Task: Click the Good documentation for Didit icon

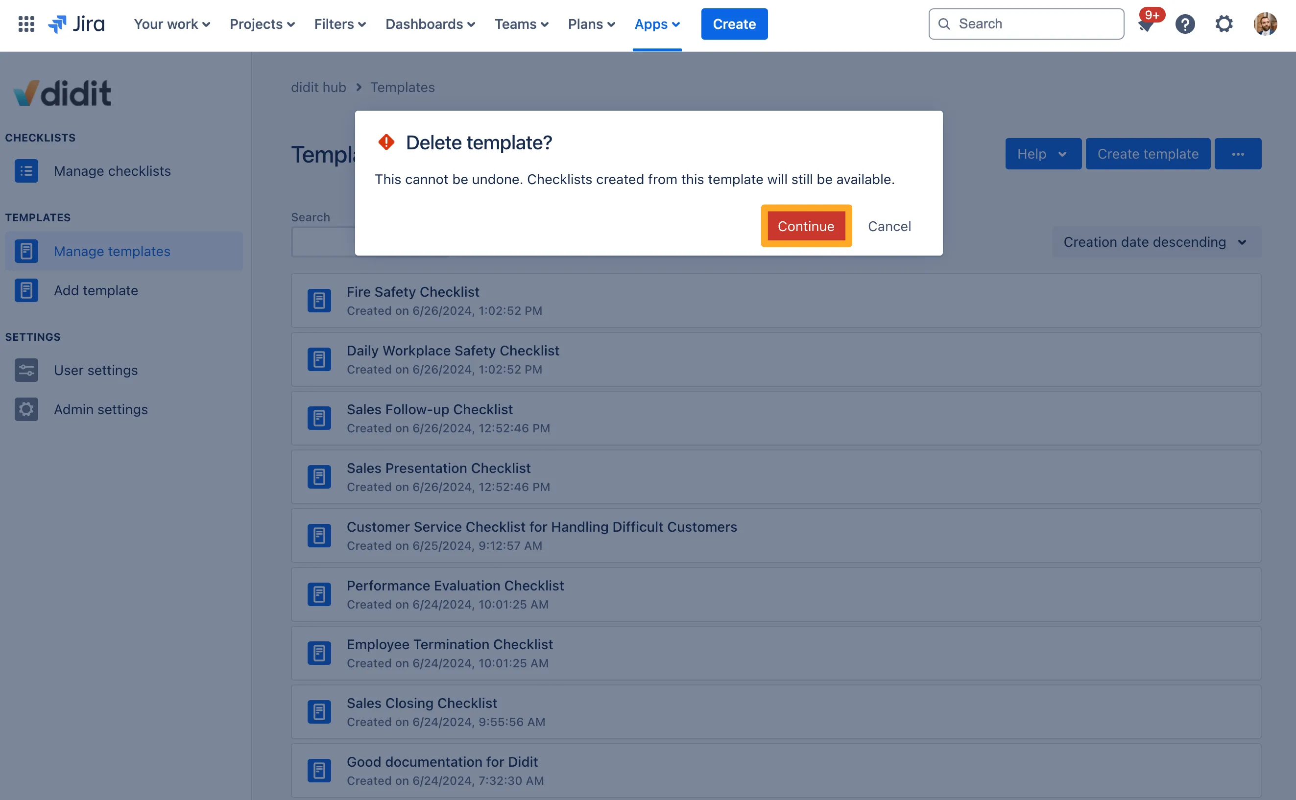Action: (x=319, y=770)
